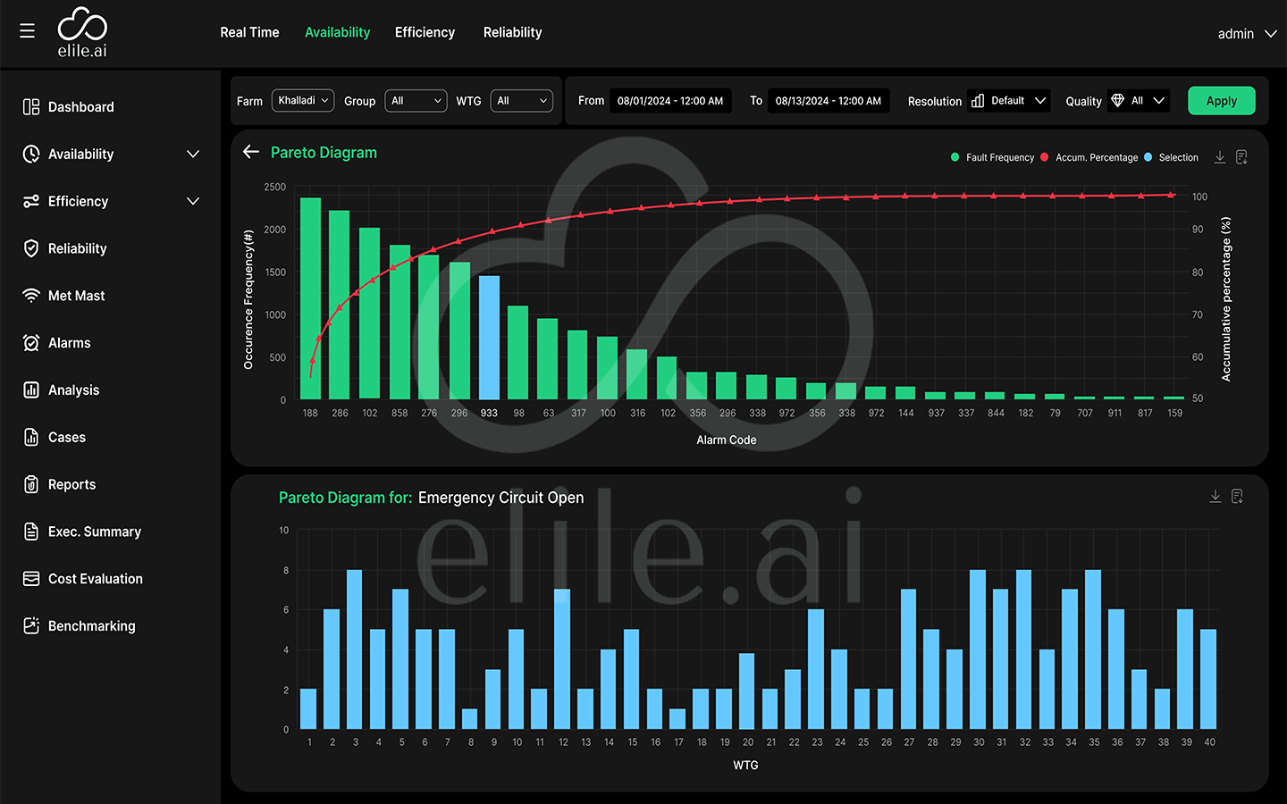Click the From date field
This screenshot has width=1287, height=804.
point(670,101)
